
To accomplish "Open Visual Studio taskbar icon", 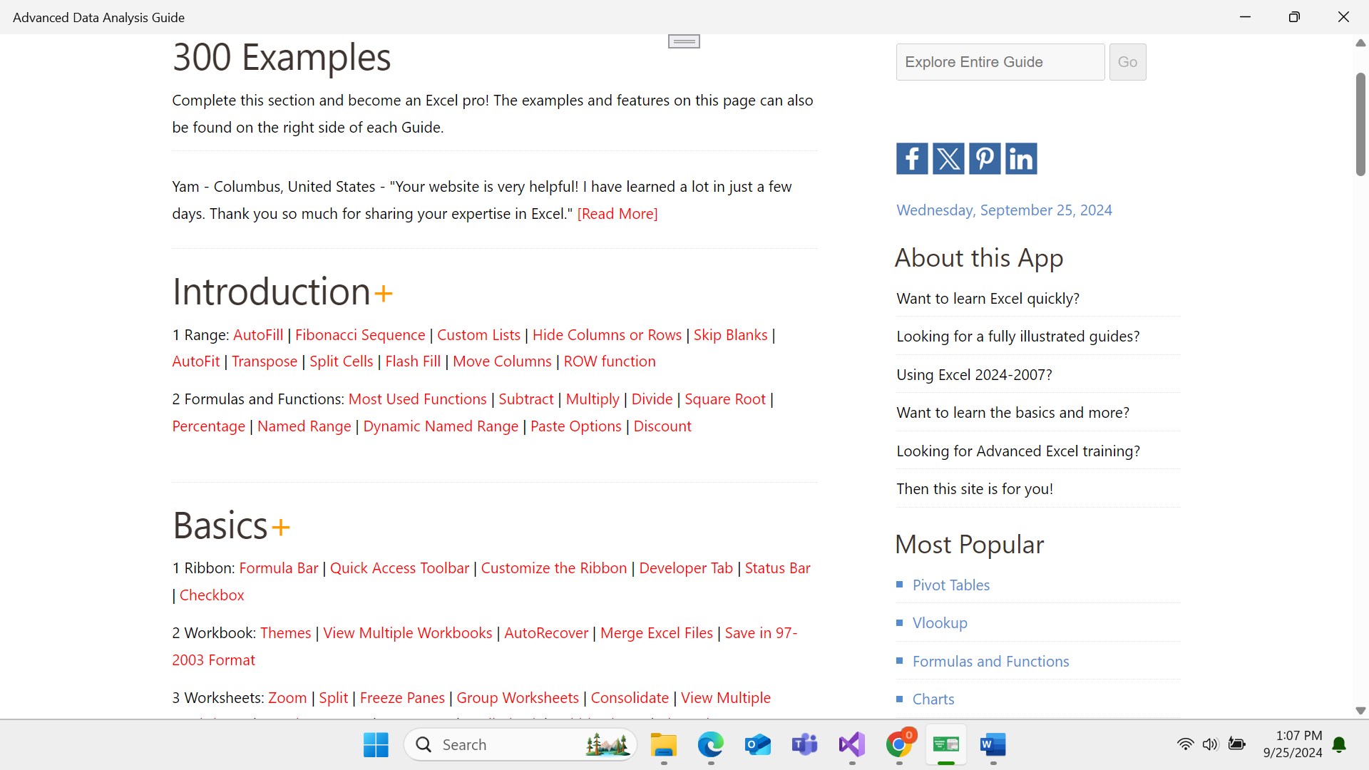I will (851, 745).
